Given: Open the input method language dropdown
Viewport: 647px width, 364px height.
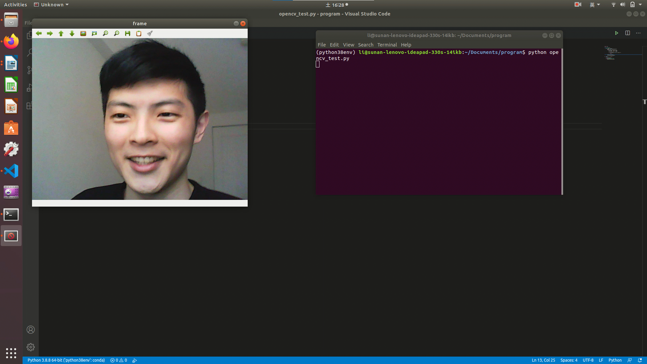Looking at the screenshot, I should (x=595, y=5).
